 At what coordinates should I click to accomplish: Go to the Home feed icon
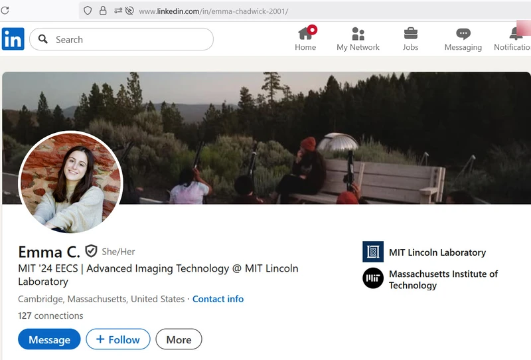pos(305,33)
